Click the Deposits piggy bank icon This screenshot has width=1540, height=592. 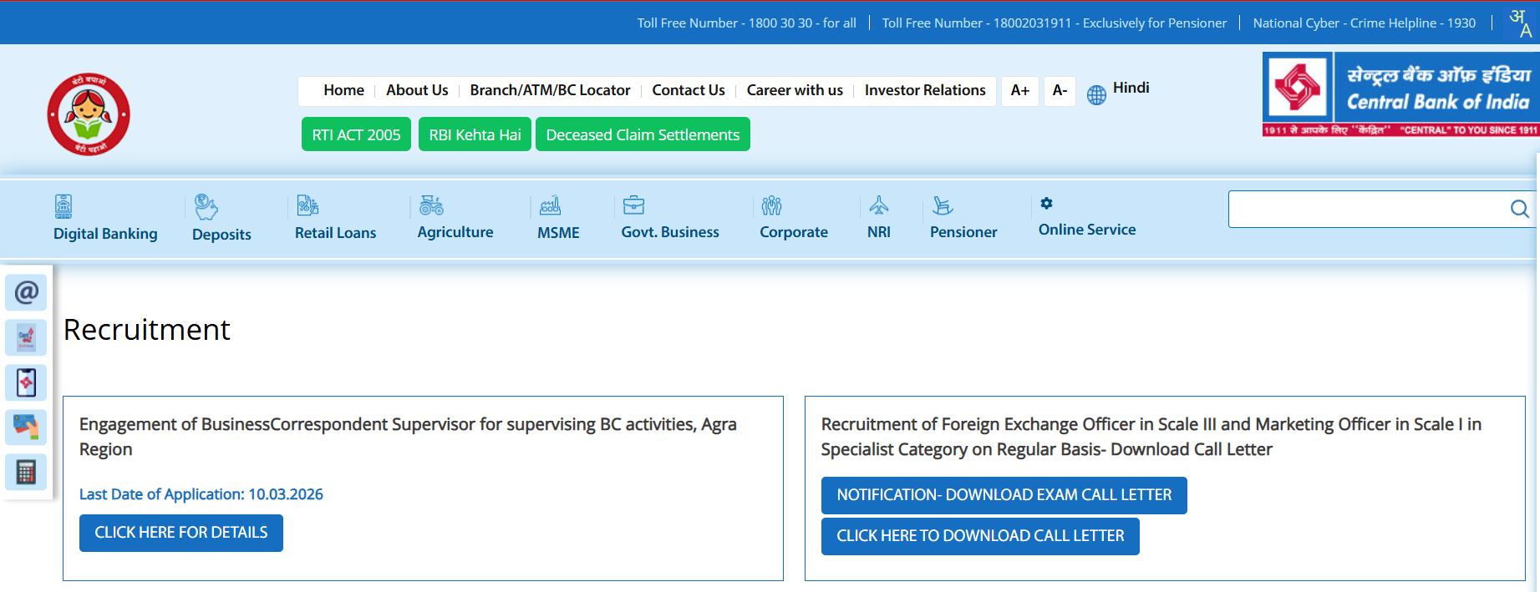[x=206, y=206]
